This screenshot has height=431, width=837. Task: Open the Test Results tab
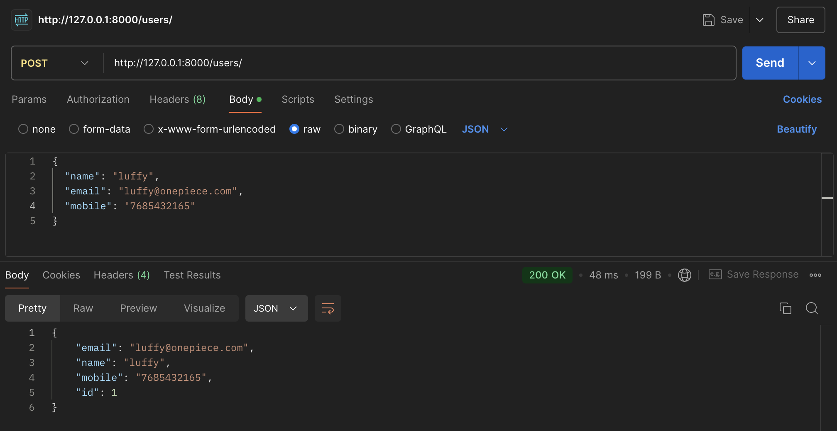click(x=192, y=275)
